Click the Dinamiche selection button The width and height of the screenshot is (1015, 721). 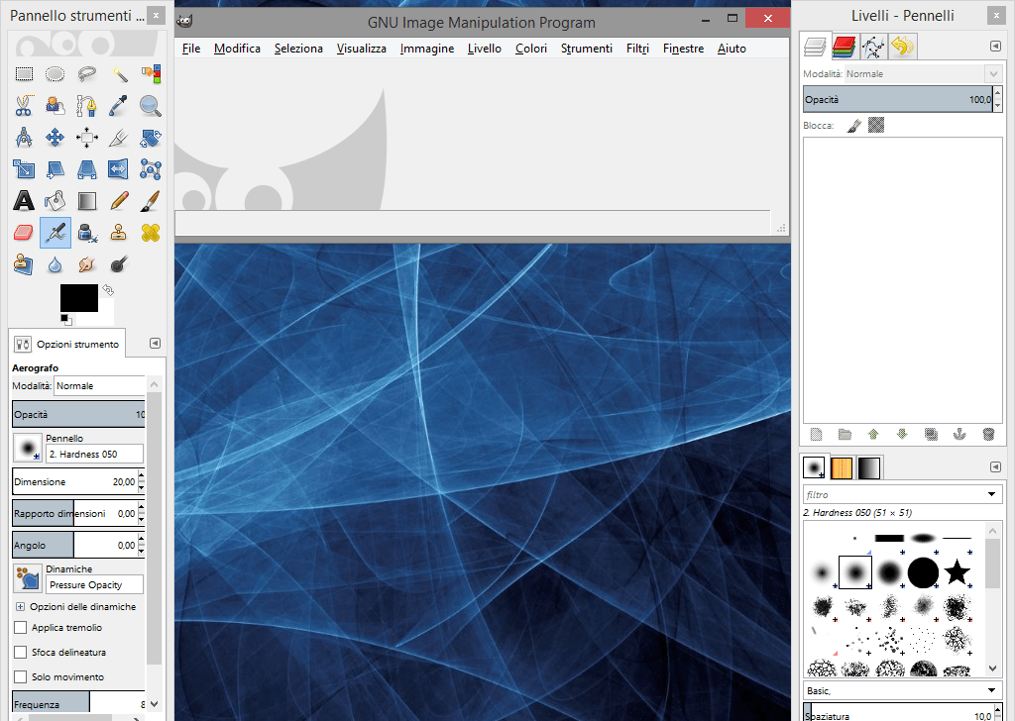27,578
